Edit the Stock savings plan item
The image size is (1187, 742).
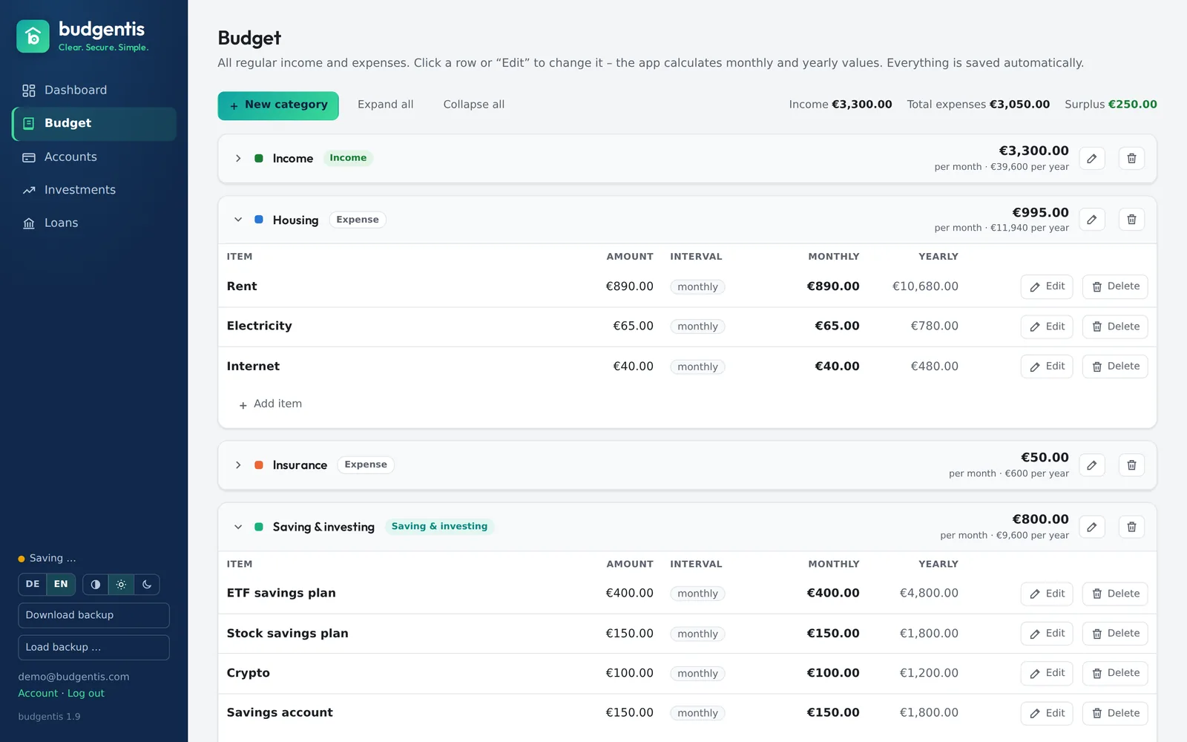point(1047,634)
